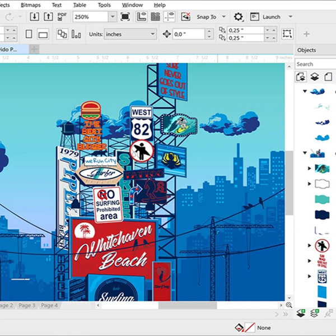The width and height of the screenshot is (336, 336).
Task: Click the first Objects view icon
Action: tap(301, 77)
